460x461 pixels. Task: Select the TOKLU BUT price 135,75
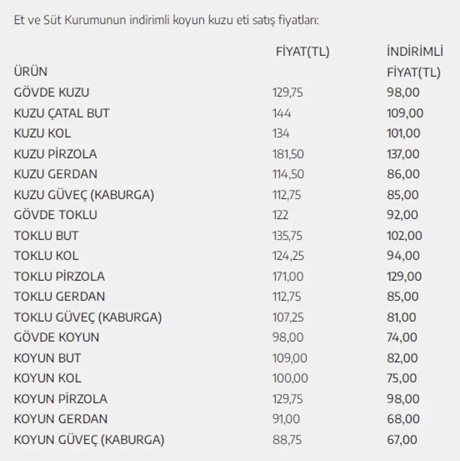click(x=287, y=235)
